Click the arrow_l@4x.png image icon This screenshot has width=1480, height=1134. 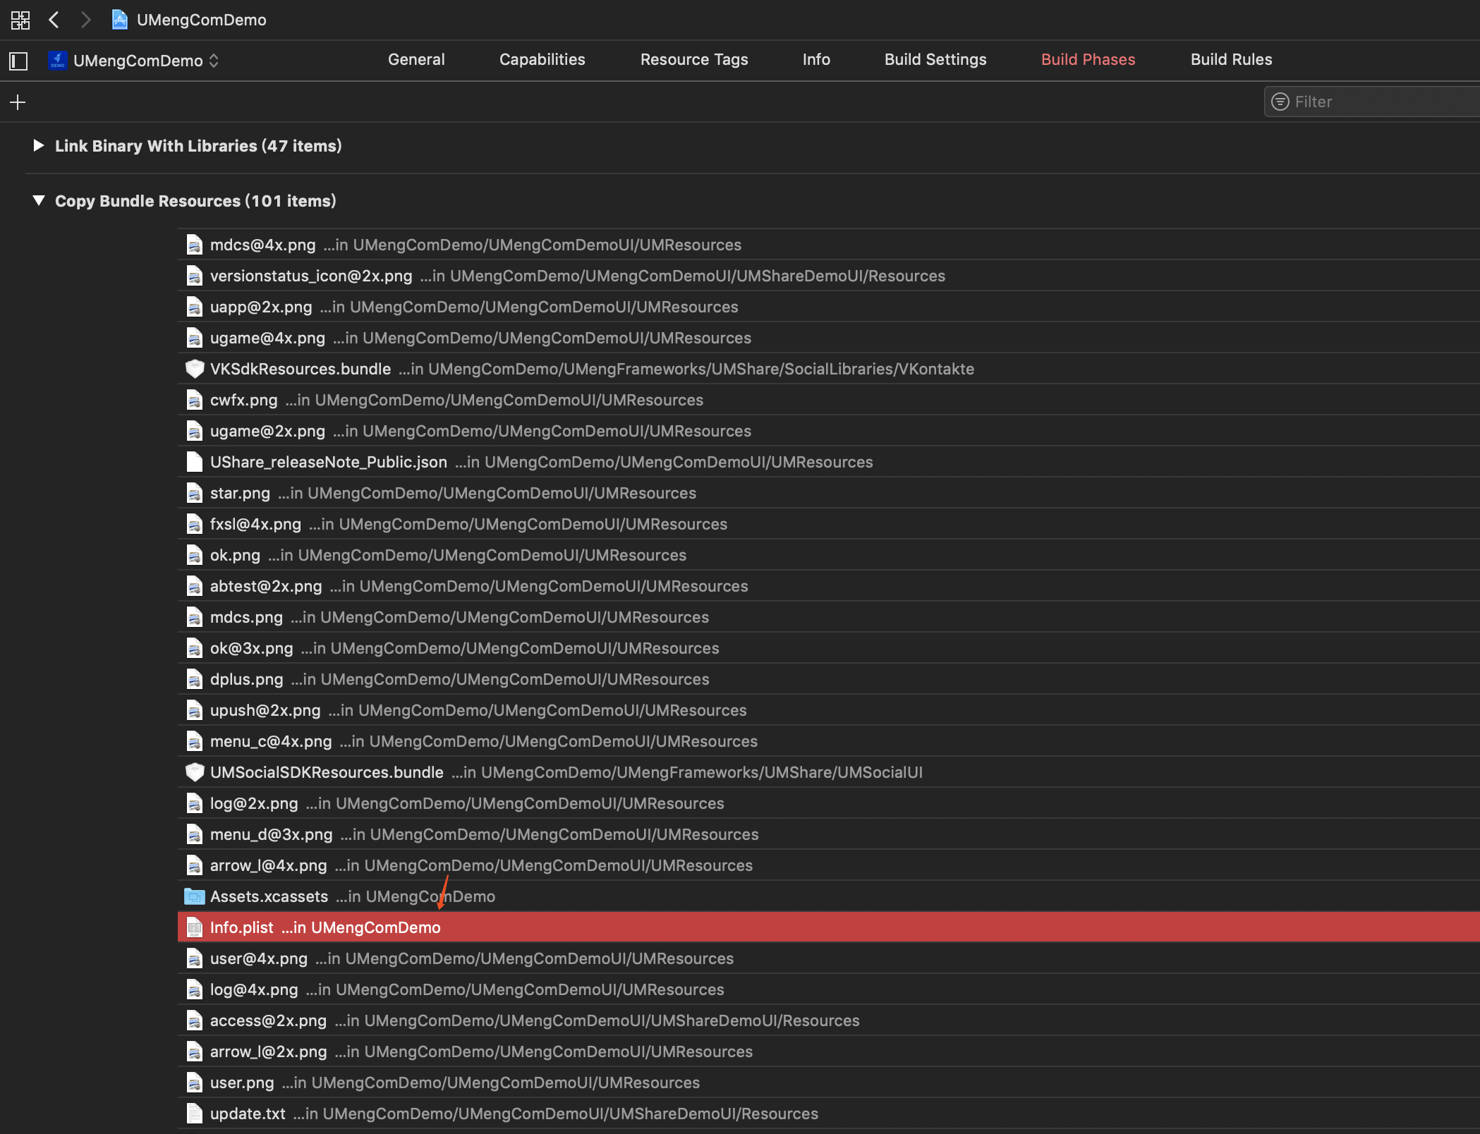tap(195, 865)
